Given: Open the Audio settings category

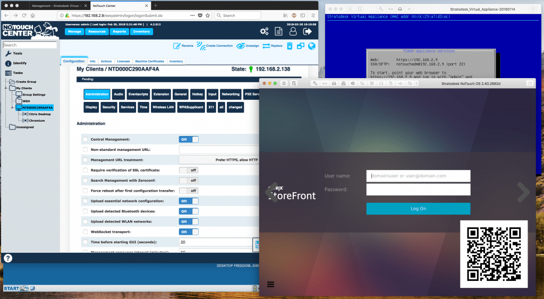Looking at the screenshot, I should click(x=118, y=95).
